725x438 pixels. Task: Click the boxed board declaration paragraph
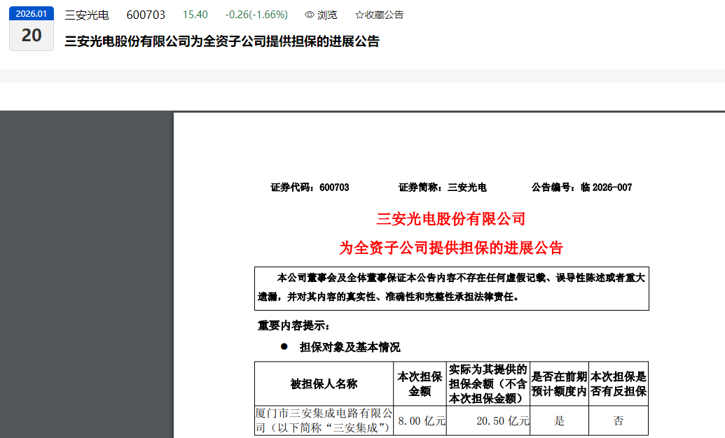[452, 288]
